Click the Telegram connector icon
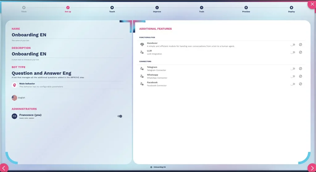 click(142, 68)
